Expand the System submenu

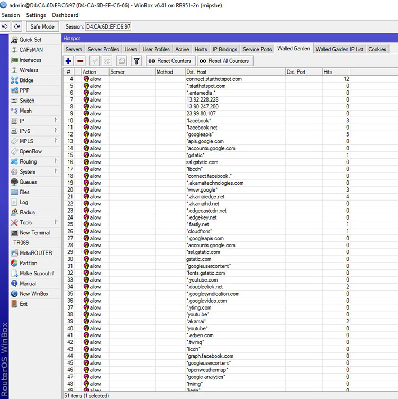tap(56, 171)
